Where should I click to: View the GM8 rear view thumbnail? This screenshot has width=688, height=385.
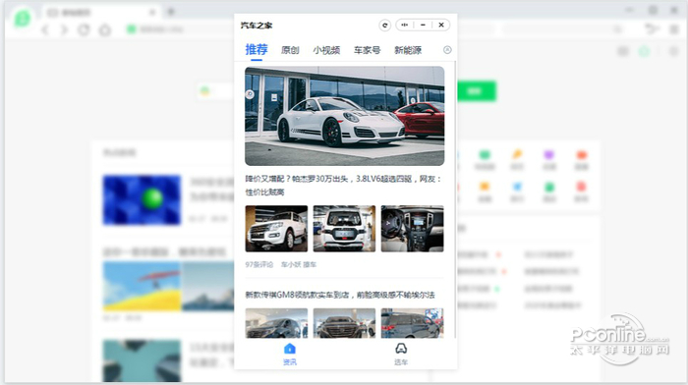[412, 323]
